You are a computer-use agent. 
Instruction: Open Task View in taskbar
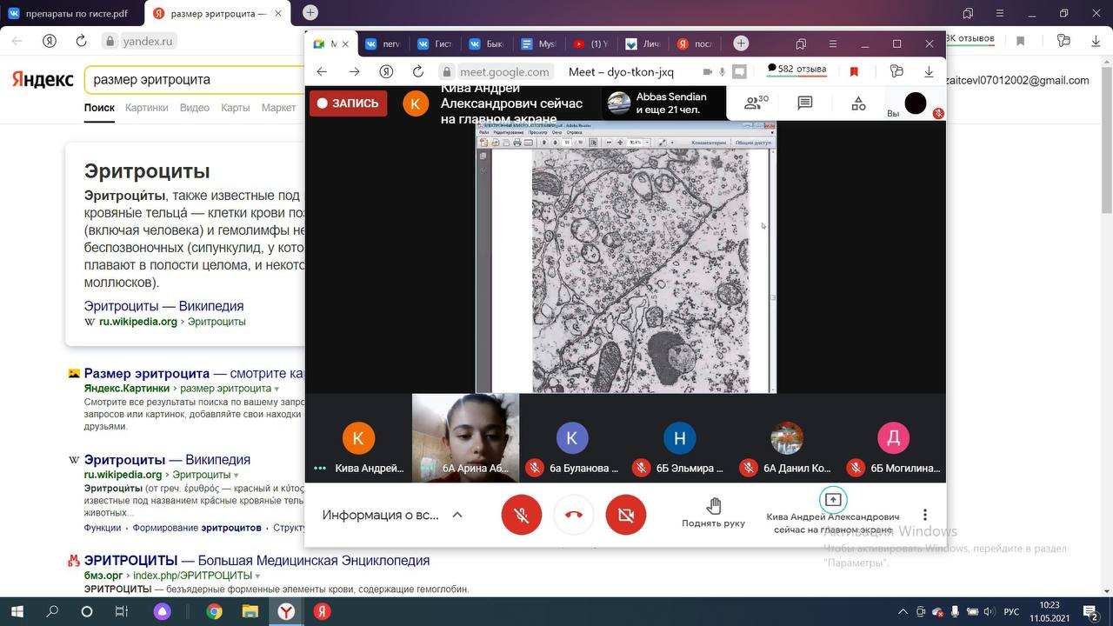coord(122,611)
